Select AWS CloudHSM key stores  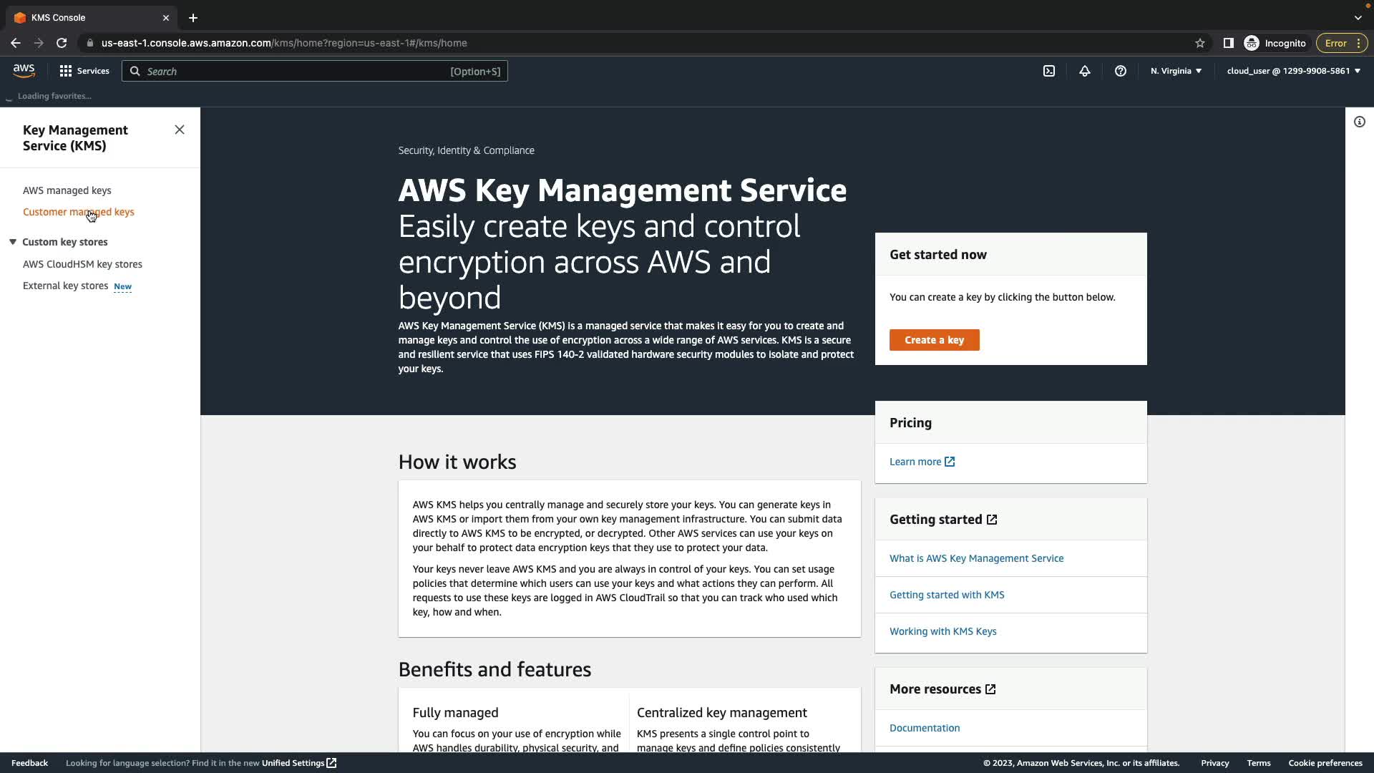pos(82,264)
